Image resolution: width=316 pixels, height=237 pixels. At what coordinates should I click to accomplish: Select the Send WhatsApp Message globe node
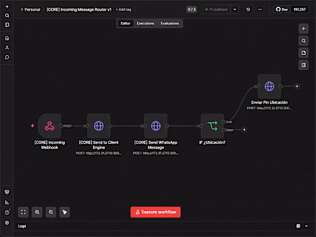click(x=155, y=126)
